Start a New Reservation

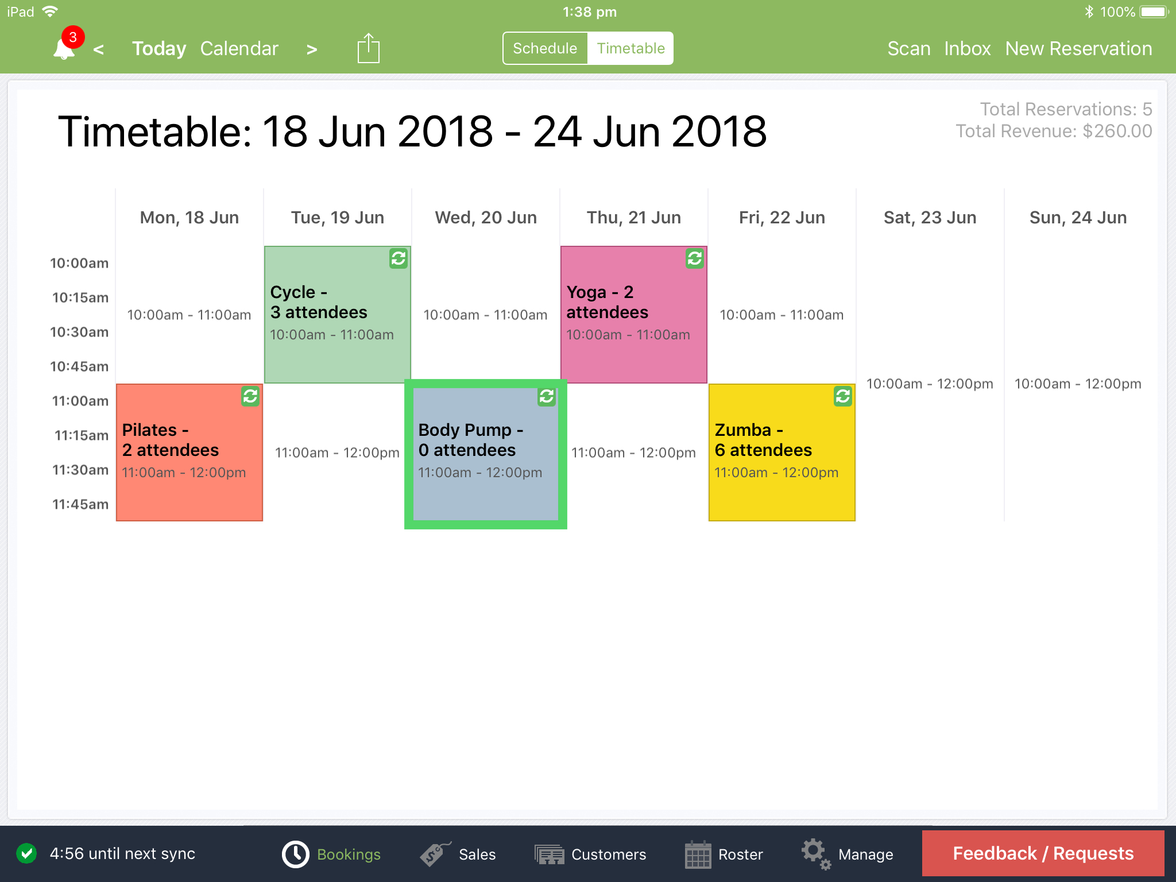pyautogui.click(x=1079, y=48)
